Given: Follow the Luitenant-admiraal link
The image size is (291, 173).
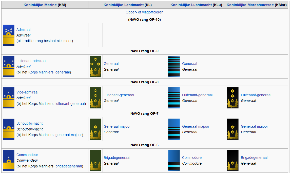Looking at the screenshot, I should point(31,61).
